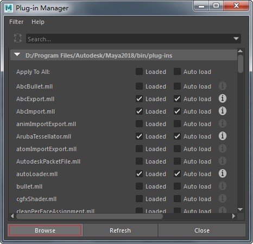Click info icon for bullet.mll
The image size is (253, 244).
pyautogui.click(x=223, y=186)
